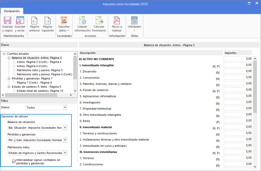This screenshot has width=261, height=171.
Task: Click the tree horizontal scrollbar thumb
Action: click(x=31, y=95)
